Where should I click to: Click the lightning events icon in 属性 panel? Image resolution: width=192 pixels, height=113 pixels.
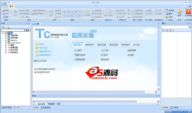[x=173, y=30]
